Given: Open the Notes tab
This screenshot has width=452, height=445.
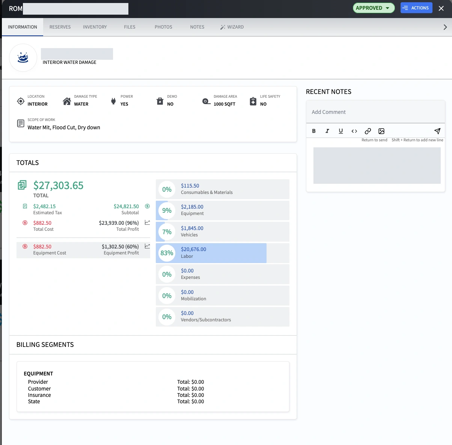Looking at the screenshot, I should point(197,27).
